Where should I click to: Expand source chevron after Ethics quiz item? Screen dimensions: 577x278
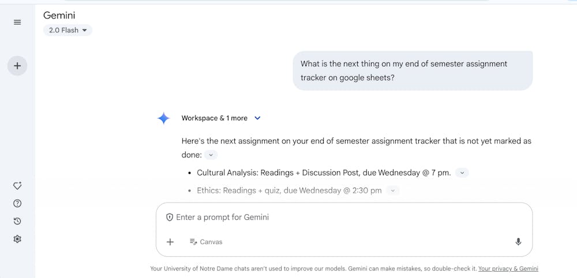click(392, 191)
